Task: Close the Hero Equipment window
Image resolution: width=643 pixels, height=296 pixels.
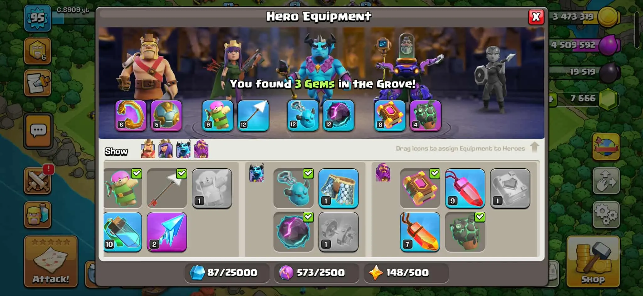Action: (536, 17)
